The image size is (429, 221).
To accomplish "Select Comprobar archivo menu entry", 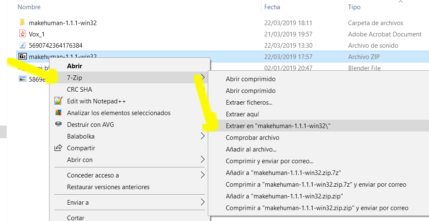I will 252,137.
